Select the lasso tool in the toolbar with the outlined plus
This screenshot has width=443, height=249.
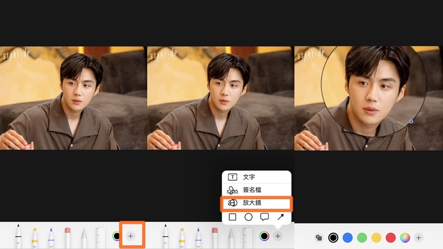pos(84,238)
